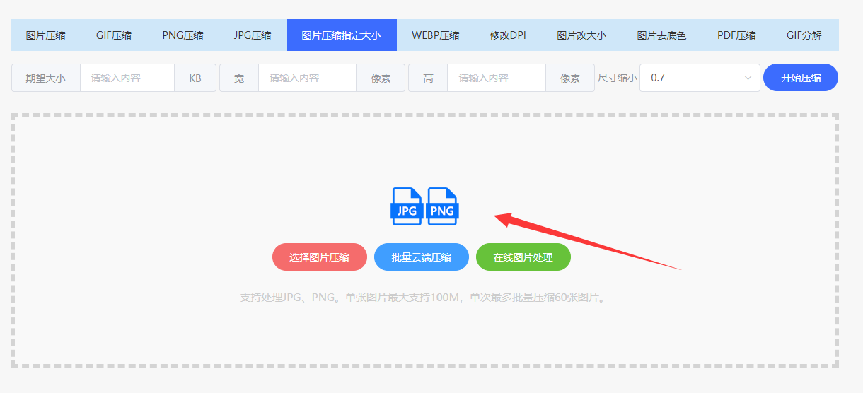Click the 宽 label
863x393 pixels.
tap(239, 78)
